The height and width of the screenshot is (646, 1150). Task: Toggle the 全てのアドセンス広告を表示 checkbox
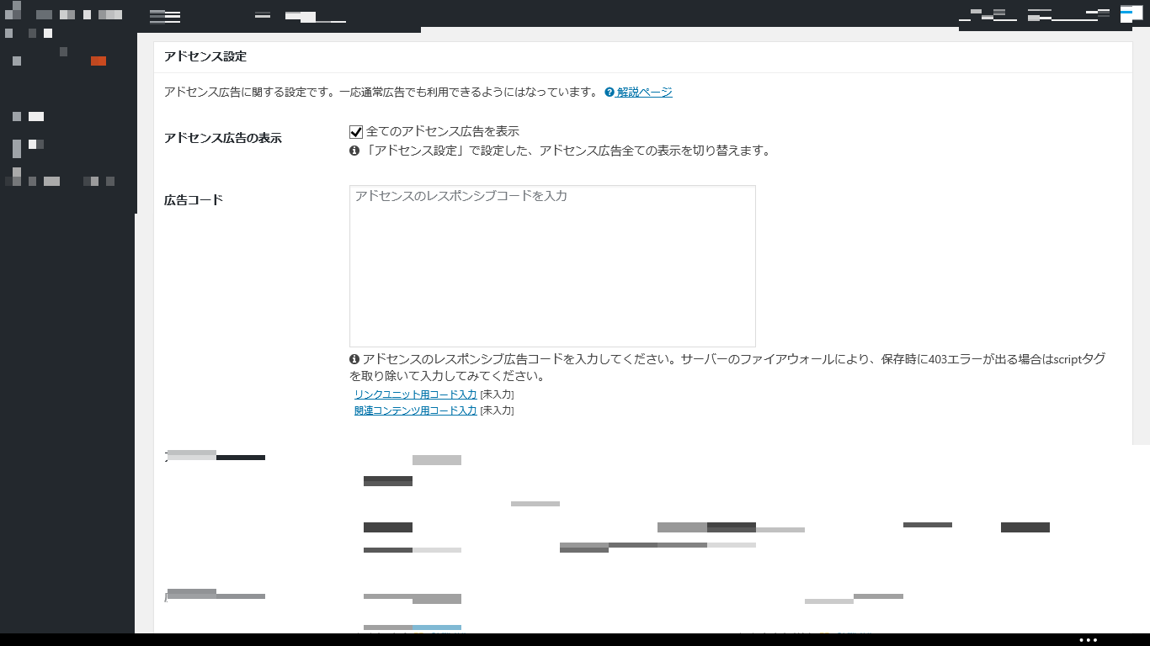[356, 132]
